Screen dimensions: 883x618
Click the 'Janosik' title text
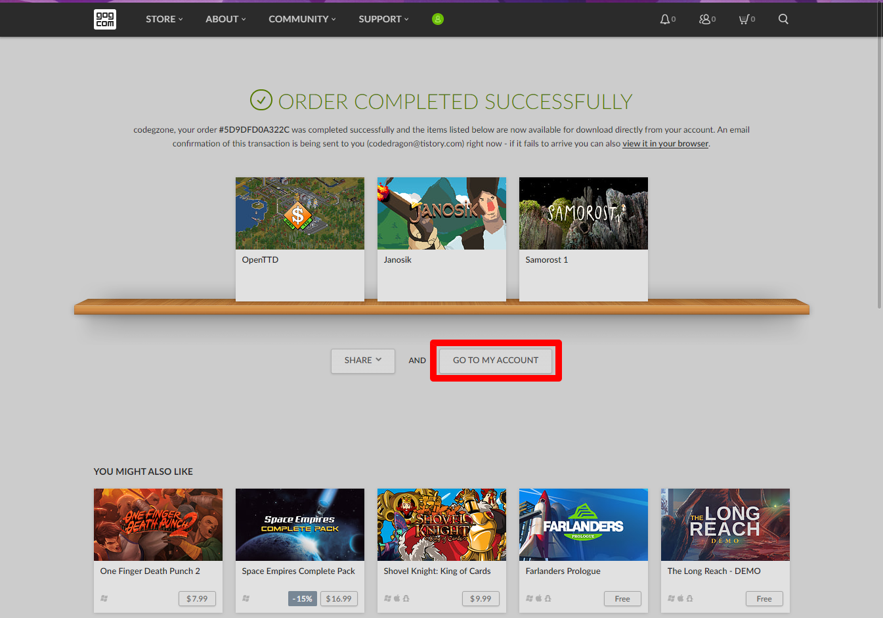397,259
